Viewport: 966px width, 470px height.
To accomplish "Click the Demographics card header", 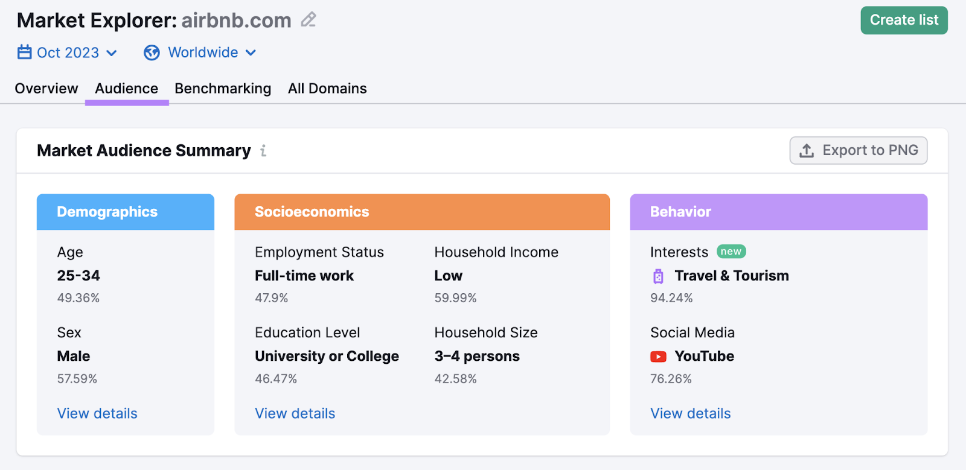I will 126,212.
